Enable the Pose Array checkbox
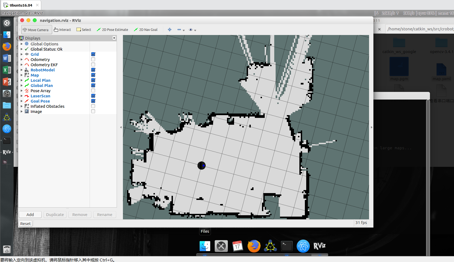This screenshot has height=262, width=454. pyautogui.click(x=93, y=91)
